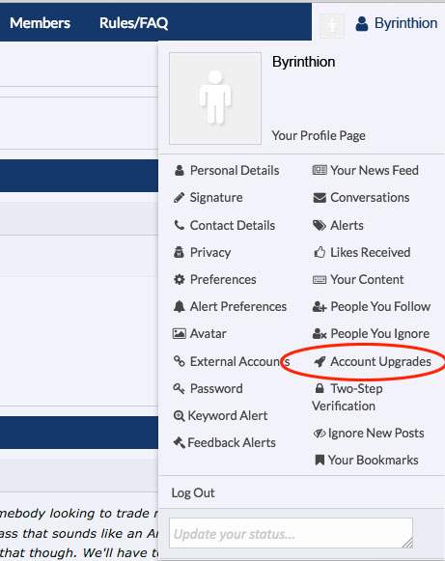
Task: Click the Update your status text box
Action: pyautogui.click(x=291, y=533)
